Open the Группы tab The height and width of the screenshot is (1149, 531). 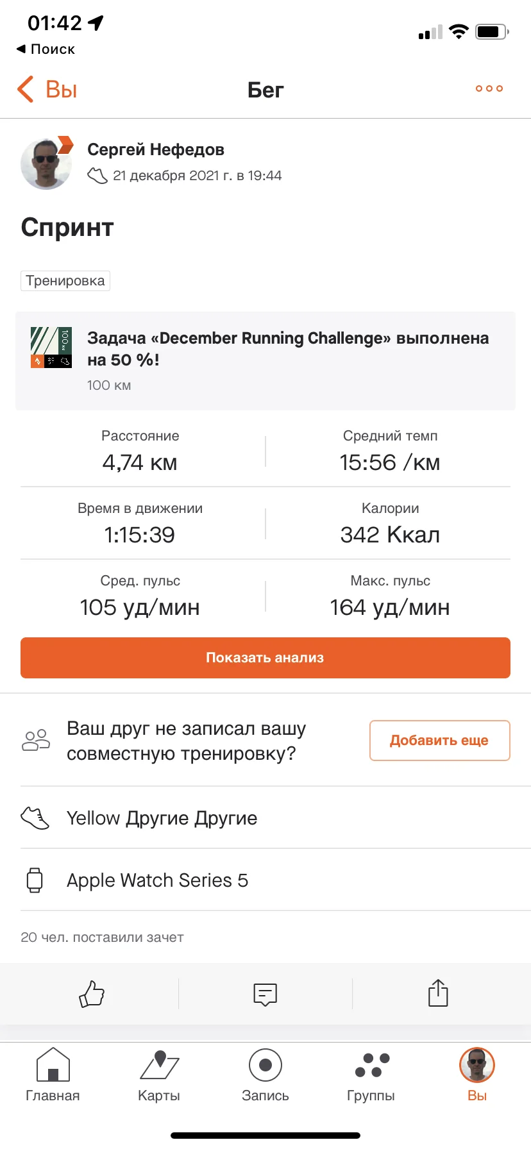371,1075
